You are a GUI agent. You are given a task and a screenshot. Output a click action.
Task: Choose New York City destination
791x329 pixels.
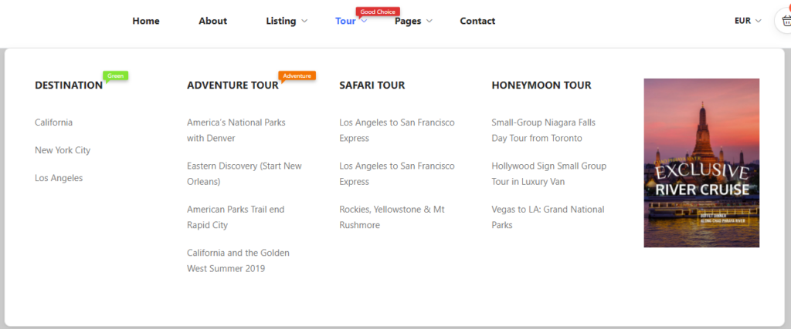tap(63, 150)
